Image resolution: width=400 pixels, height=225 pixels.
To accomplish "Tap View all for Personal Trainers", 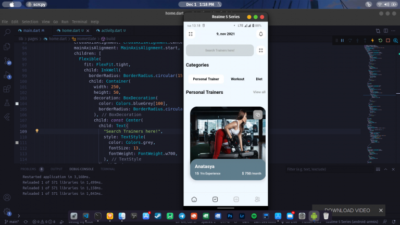I will 259,92.
